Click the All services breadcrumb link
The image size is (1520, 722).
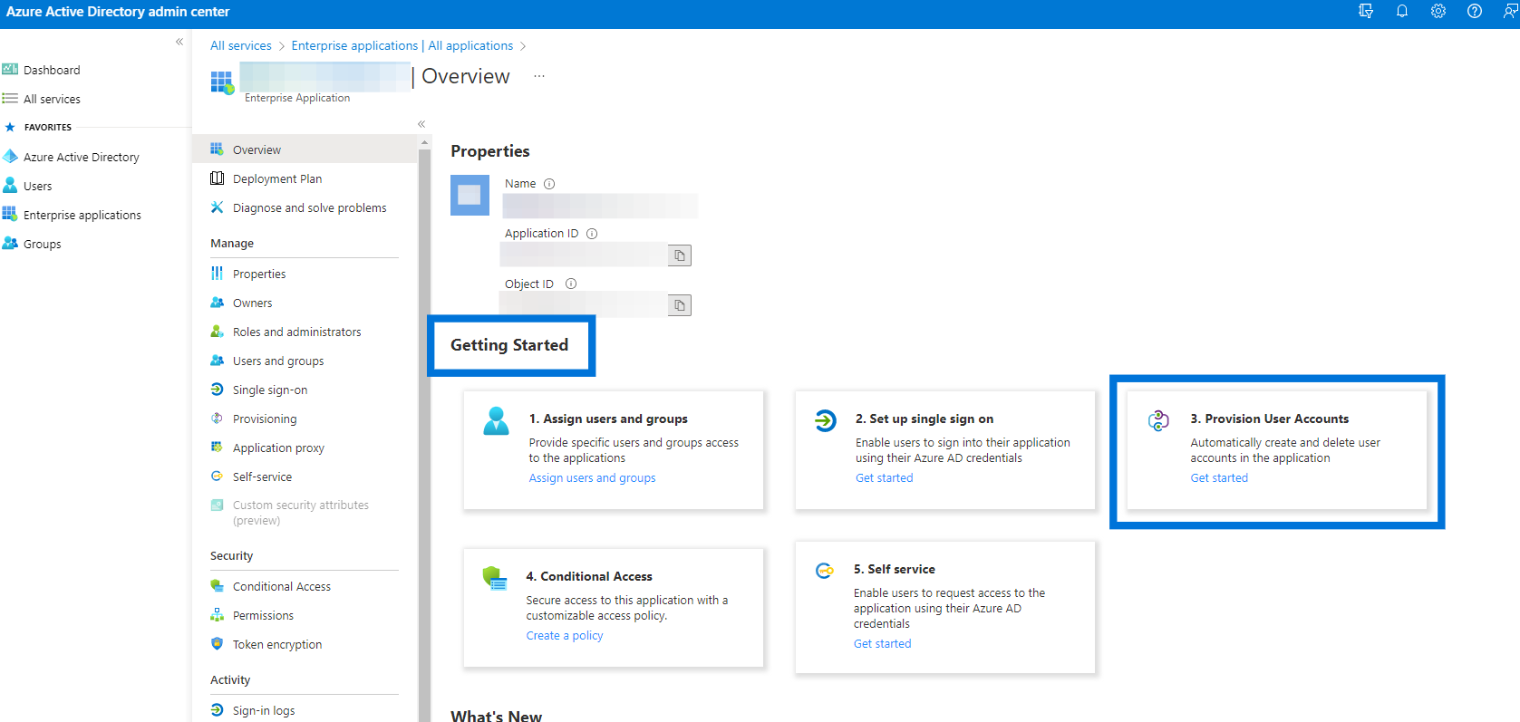click(x=240, y=45)
